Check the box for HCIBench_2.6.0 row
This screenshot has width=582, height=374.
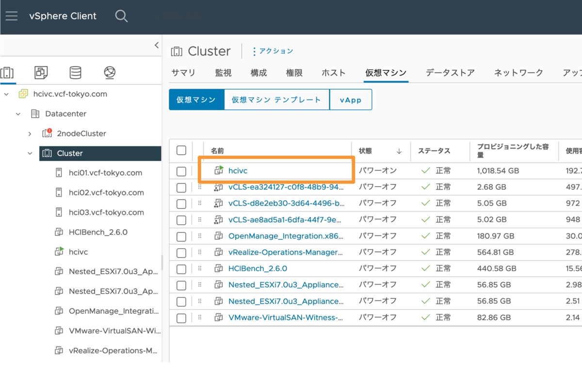click(181, 269)
